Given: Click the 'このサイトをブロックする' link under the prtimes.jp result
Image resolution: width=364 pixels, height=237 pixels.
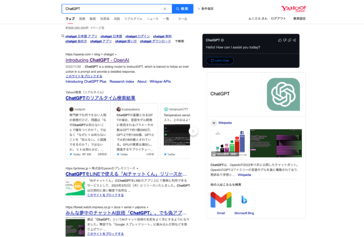Looking at the screenshot, I should pos(106,195).
